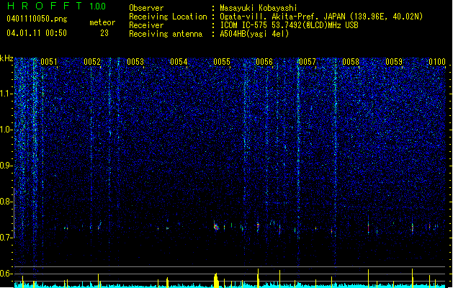This screenshot has height=288, width=453.
Task: Click the widest yellow power peak below 0055
Action: pos(216,280)
